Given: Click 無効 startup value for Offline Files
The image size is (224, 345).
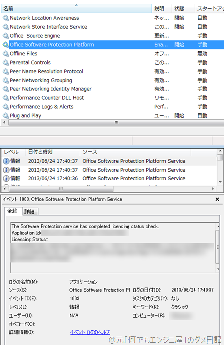Looking at the screenshot, I should [x=202, y=54].
